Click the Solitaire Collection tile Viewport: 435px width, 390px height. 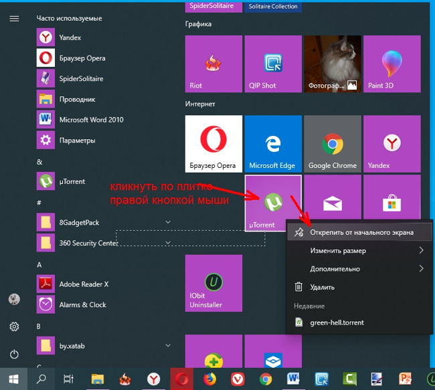[273, 7]
